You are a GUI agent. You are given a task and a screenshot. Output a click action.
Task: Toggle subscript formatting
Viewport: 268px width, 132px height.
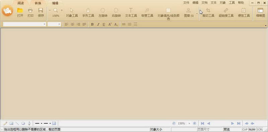pos(116,24)
